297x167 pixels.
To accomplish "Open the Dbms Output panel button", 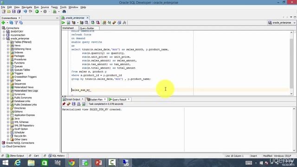I will coord(15,156).
